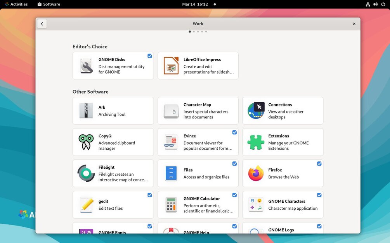Select 'Access and organize files' text
The image size is (390, 243).
(x=206, y=177)
